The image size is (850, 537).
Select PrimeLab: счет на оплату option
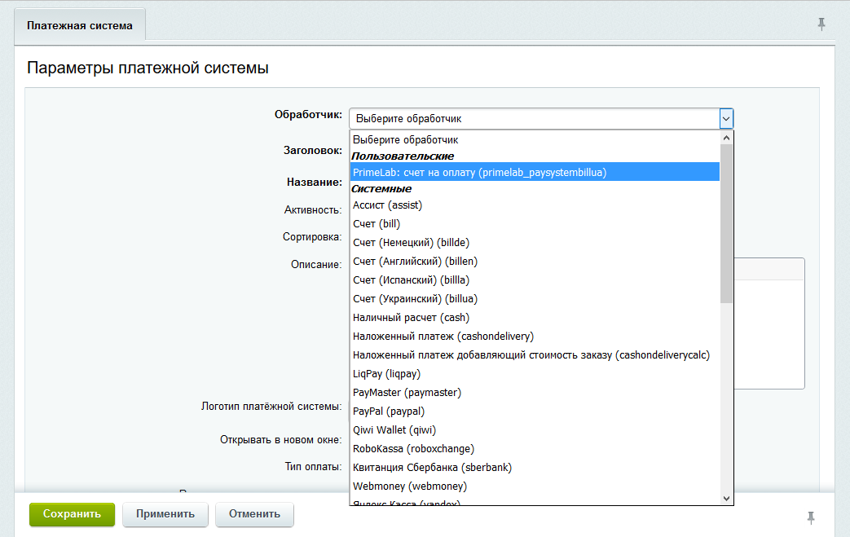point(479,172)
